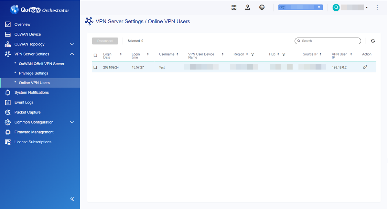Click the 2021/09/24 login date cell

pos(111,67)
